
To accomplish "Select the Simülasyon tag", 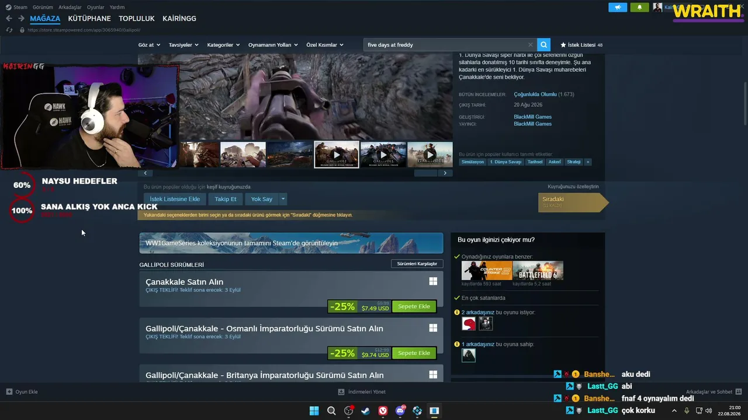I will (473, 162).
